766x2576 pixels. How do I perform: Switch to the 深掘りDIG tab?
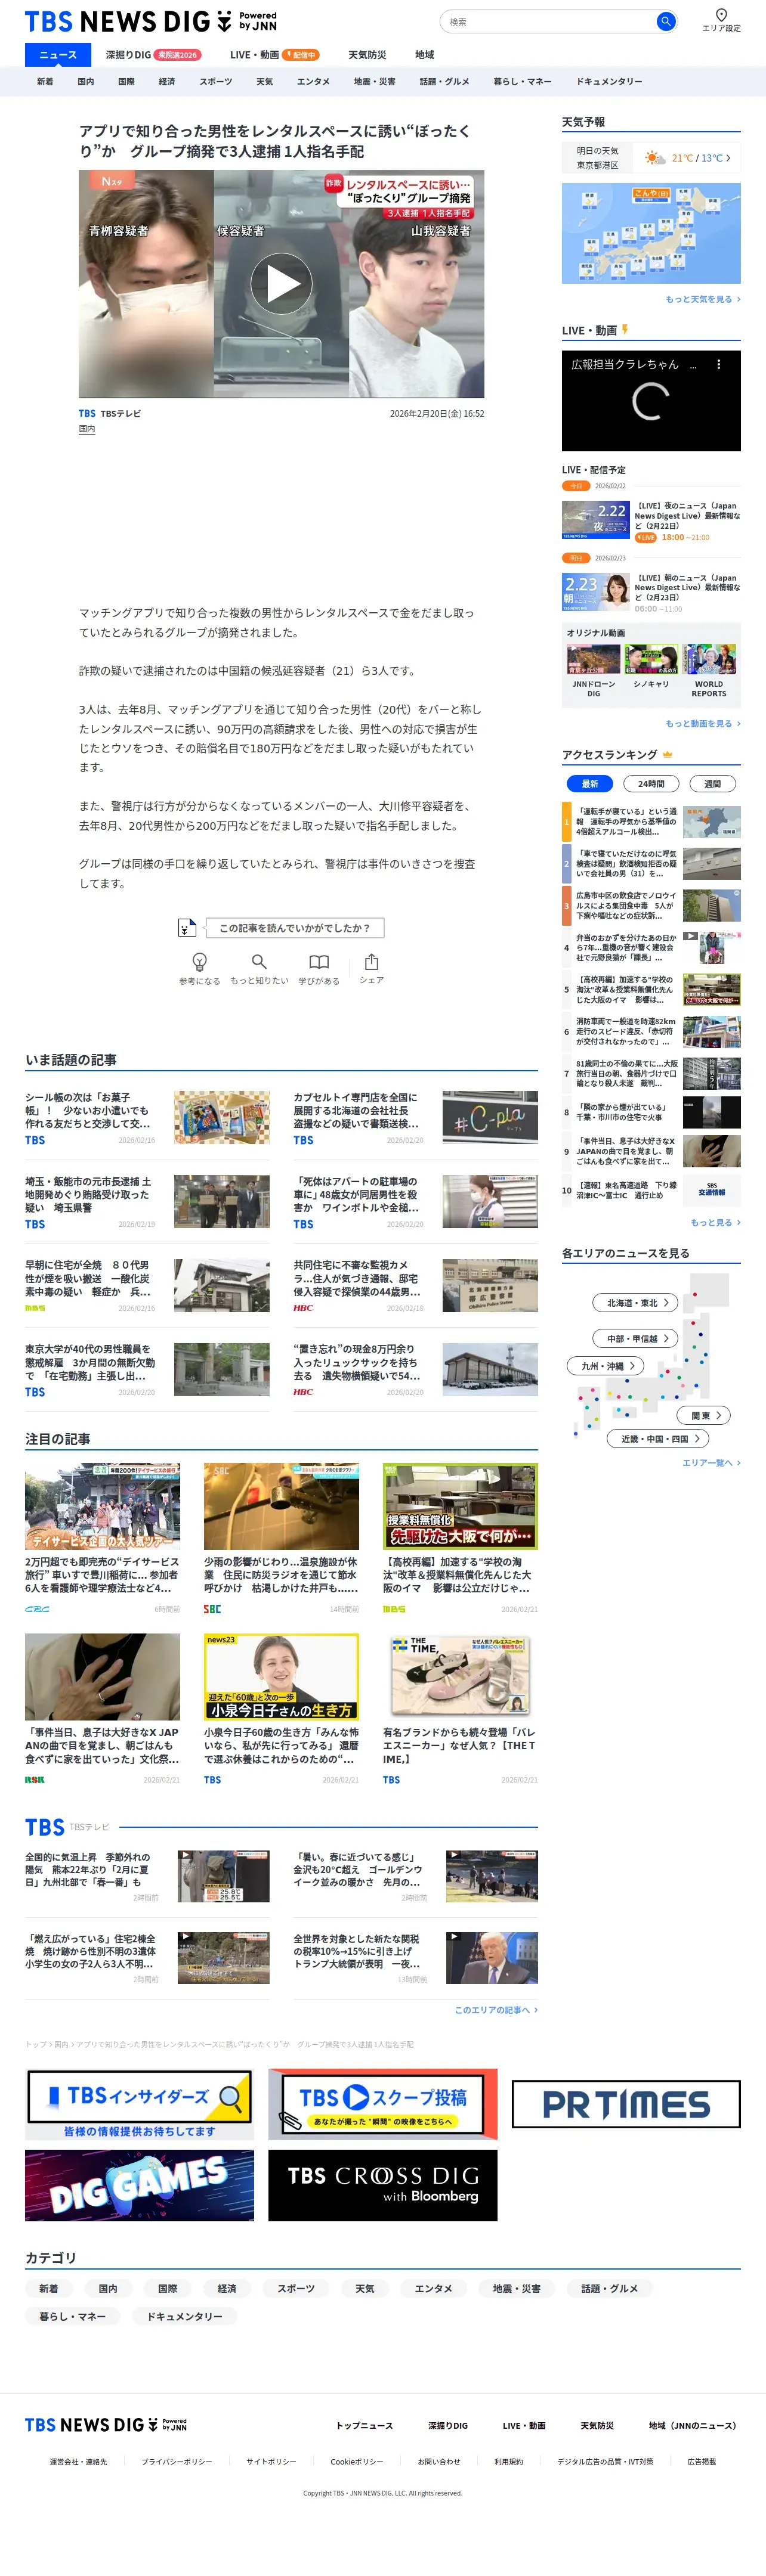[152, 55]
